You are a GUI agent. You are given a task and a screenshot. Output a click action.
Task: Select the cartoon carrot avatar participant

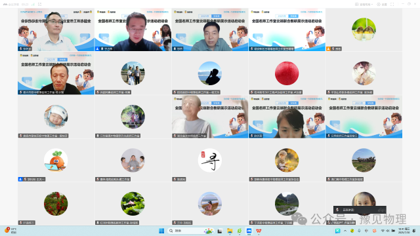(x=56, y=160)
